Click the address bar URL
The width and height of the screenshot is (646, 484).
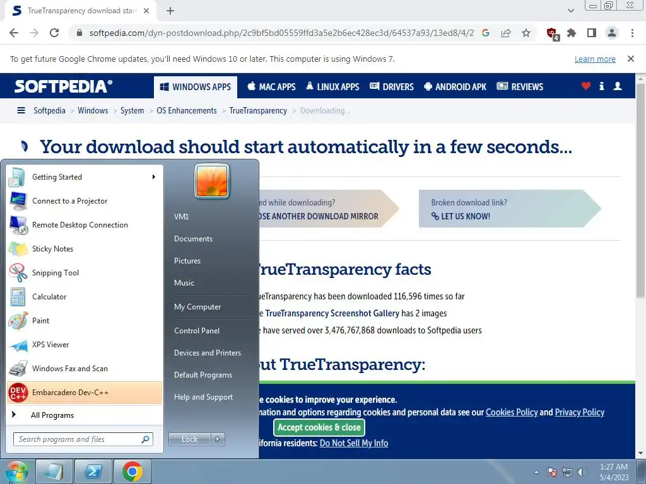coord(281,33)
